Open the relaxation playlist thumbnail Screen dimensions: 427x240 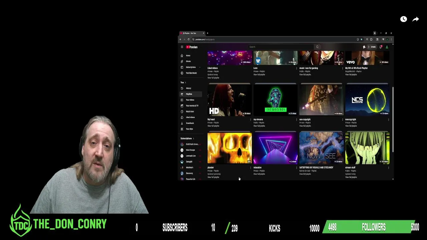[275, 148]
